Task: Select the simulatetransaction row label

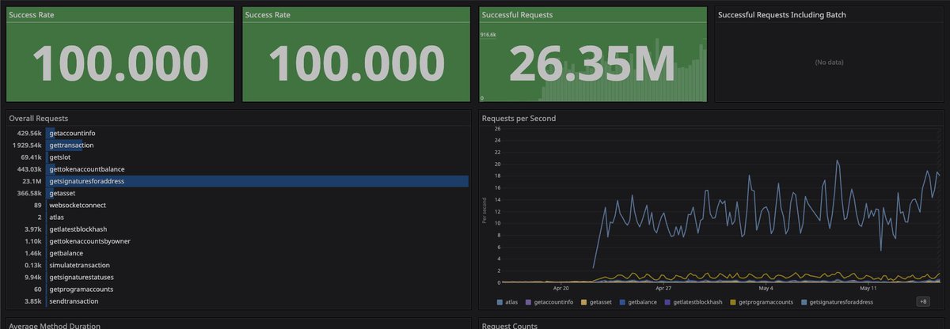Action: point(79,266)
